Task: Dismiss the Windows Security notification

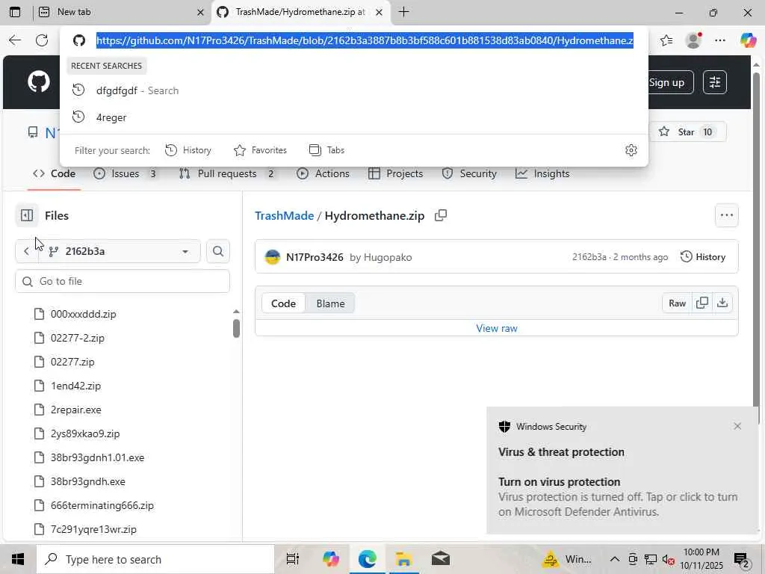Action: tap(737, 426)
